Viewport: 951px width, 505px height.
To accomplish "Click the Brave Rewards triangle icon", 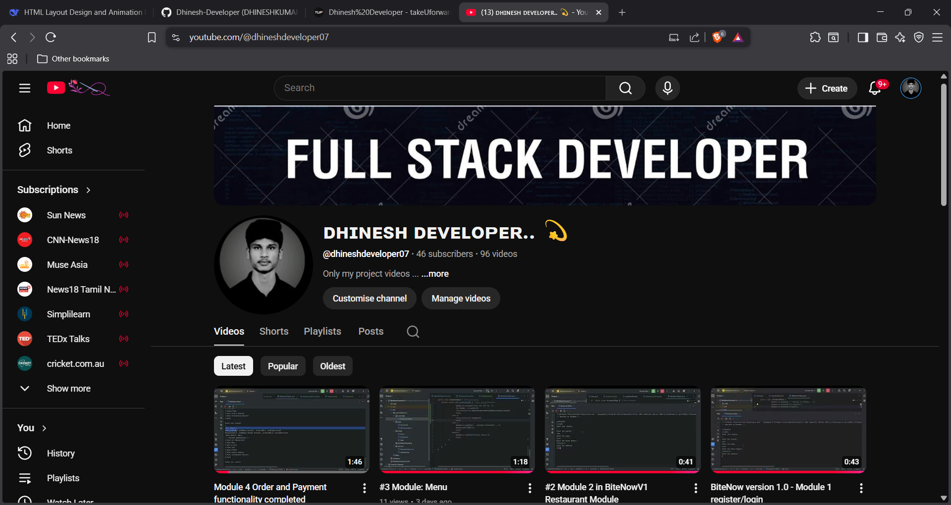I will click(x=738, y=37).
